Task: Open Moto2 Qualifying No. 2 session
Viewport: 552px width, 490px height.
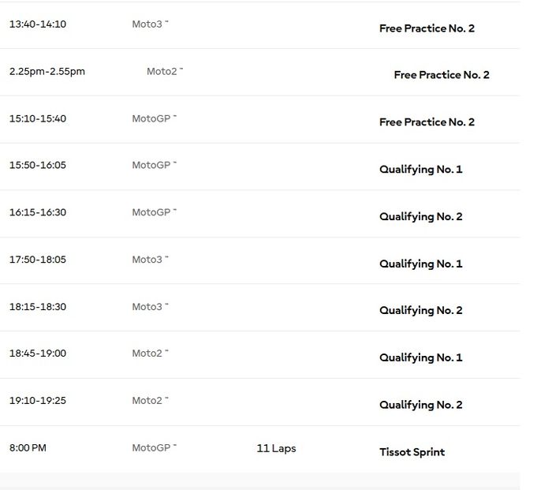Action: click(420, 406)
